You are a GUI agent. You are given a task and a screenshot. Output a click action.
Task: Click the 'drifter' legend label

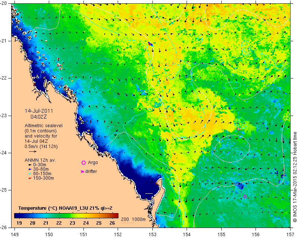pos(91,171)
